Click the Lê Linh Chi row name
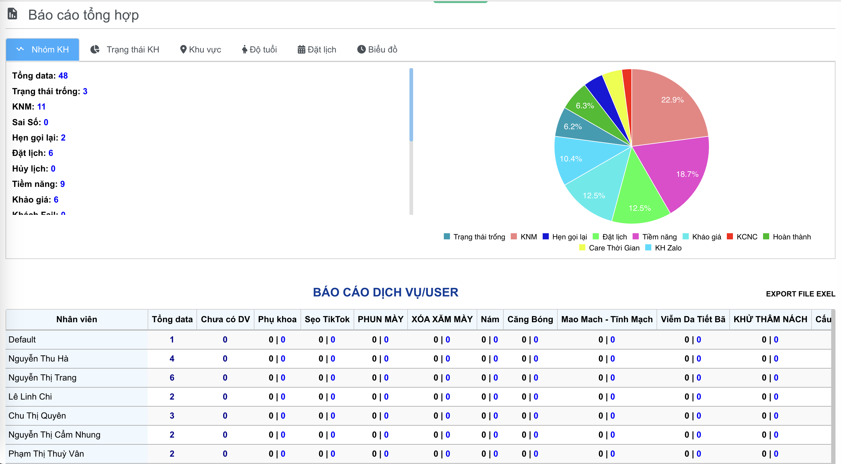Viewport: 841px width, 464px height. pyautogui.click(x=30, y=396)
